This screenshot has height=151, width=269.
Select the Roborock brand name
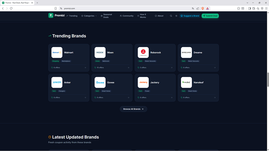point(156,53)
